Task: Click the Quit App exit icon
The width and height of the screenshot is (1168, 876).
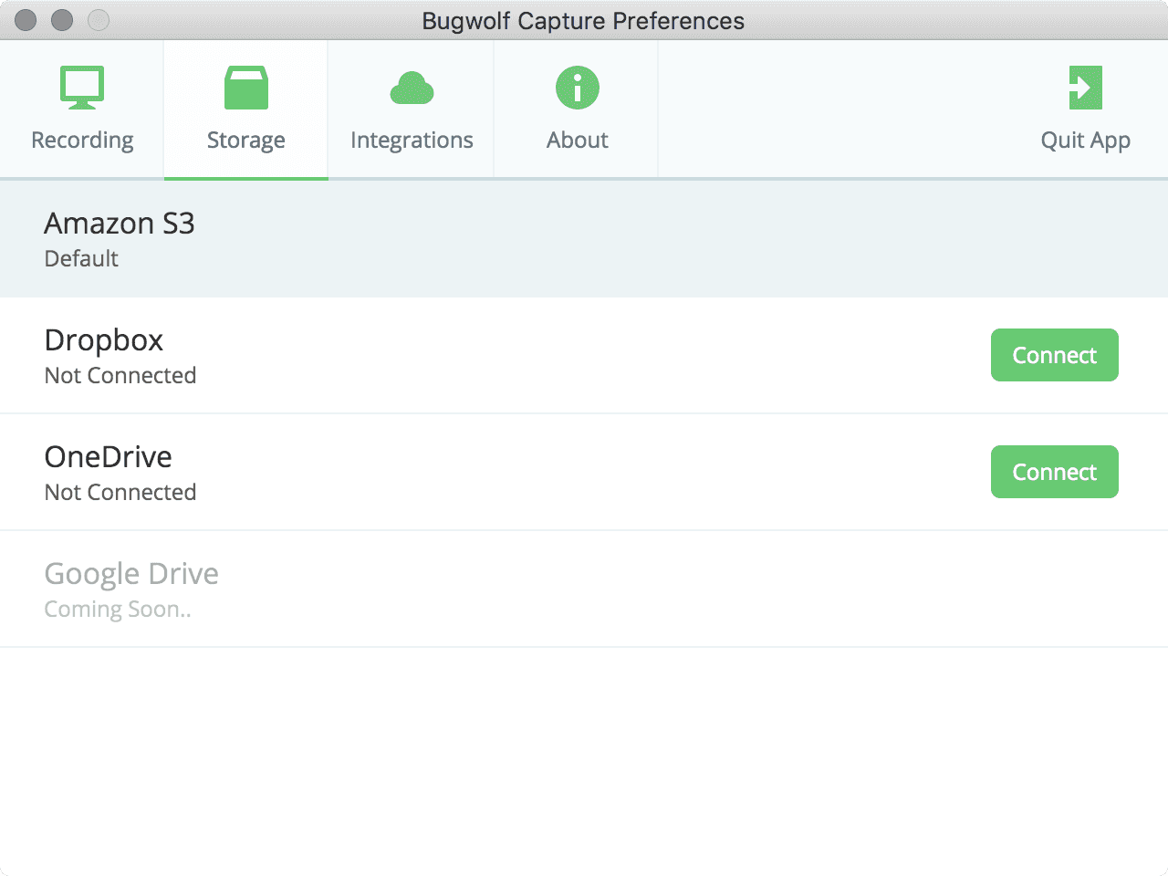Action: pos(1086,88)
